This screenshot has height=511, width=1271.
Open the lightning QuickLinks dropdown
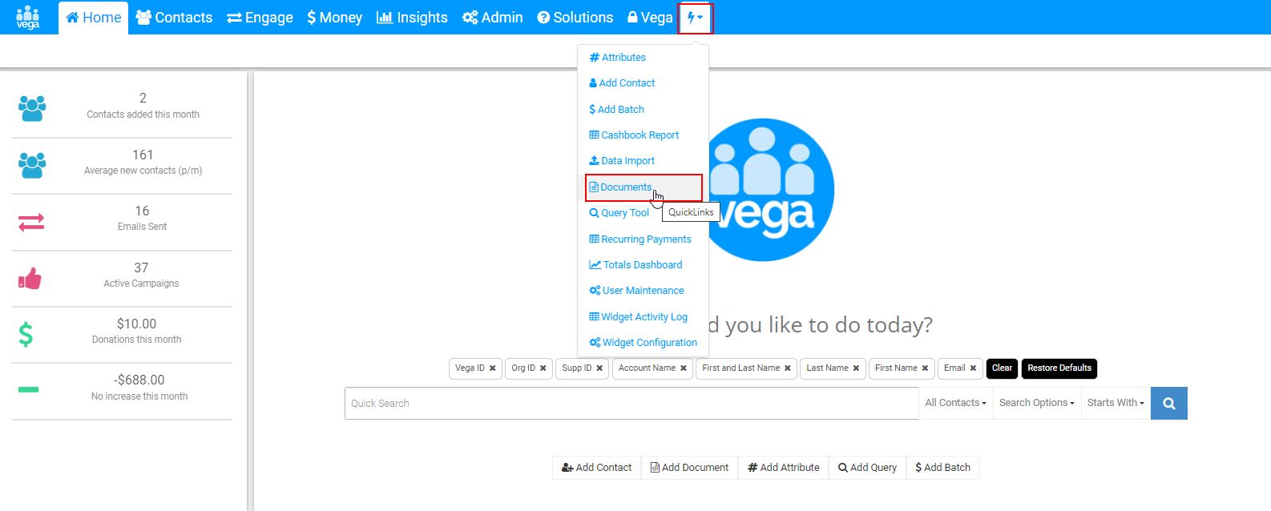[696, 18]
